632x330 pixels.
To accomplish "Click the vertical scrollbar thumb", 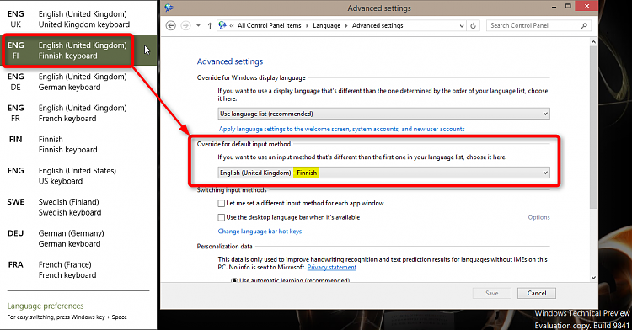I will (593, 127).
